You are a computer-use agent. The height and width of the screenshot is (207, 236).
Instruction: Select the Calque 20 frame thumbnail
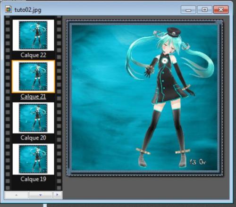[33, 118]
